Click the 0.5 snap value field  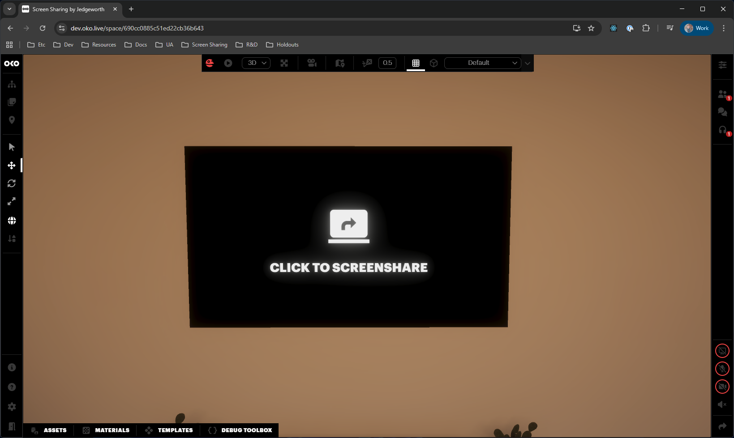(x=387, y=63)
